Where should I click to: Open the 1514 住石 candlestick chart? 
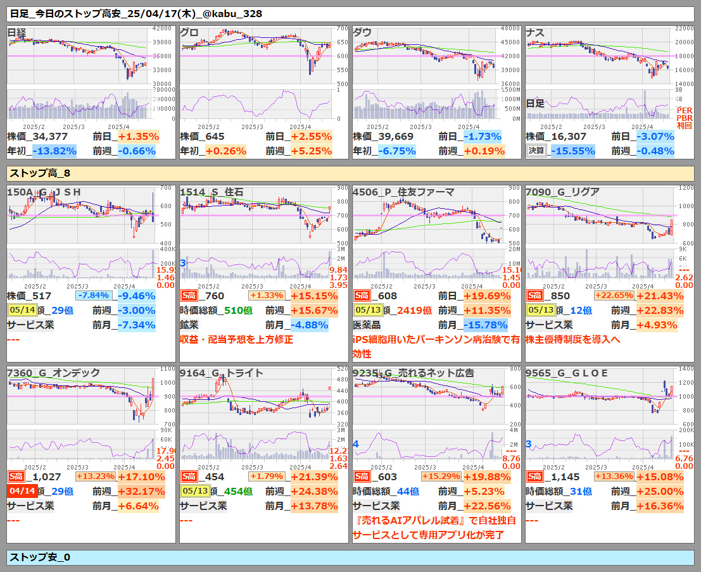(256, 215)
